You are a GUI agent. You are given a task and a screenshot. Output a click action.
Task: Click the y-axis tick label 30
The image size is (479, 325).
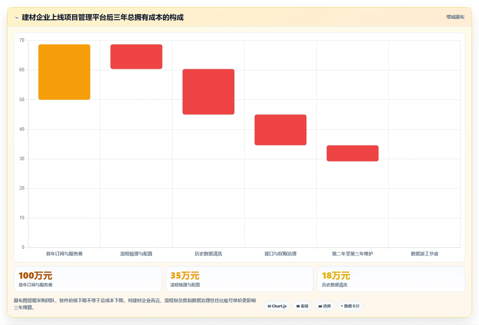pyautogui.click(x=22, y=159)
